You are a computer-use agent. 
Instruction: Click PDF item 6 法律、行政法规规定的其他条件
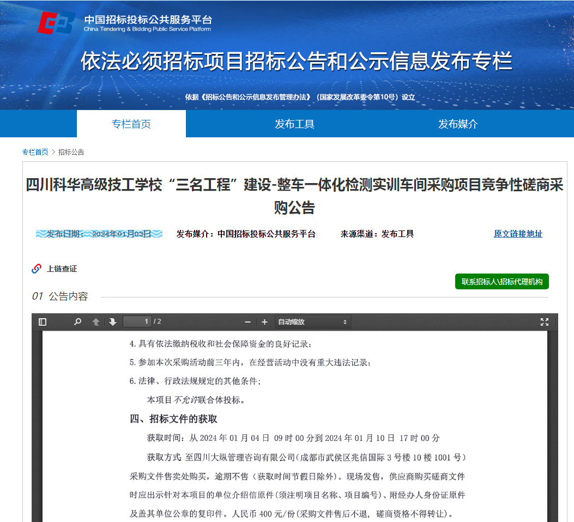tap(195, 381)
